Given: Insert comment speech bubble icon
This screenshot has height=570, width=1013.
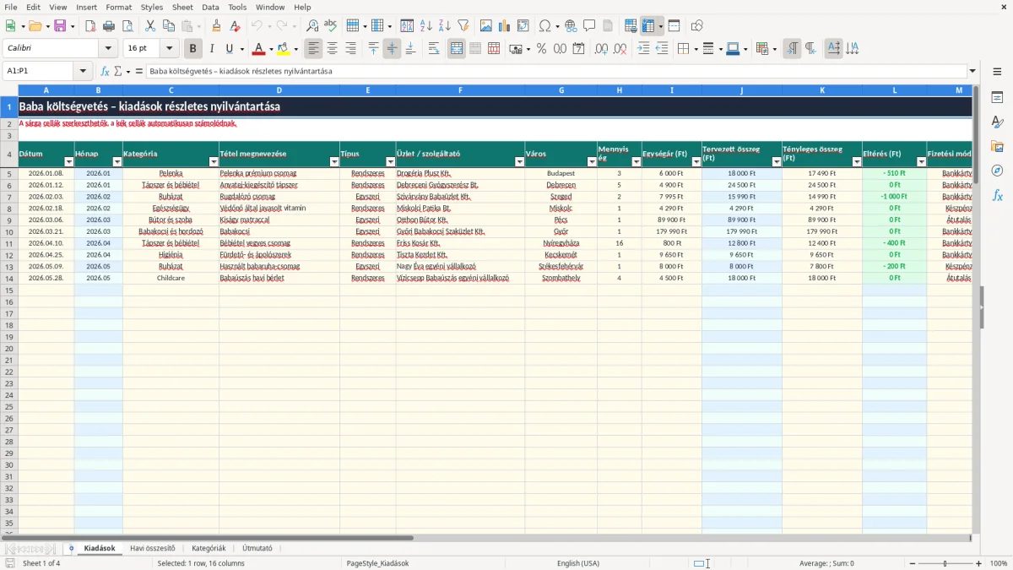Looking at the screenshot, I should [589, 26].
